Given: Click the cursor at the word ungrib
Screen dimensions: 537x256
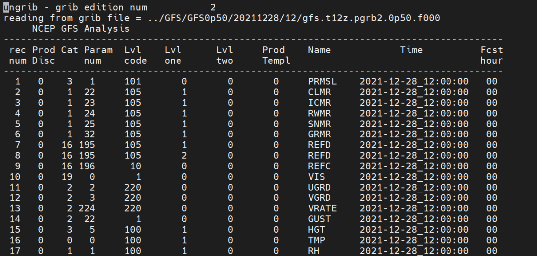Looking at the screenshot, I should tap(7, 8).
